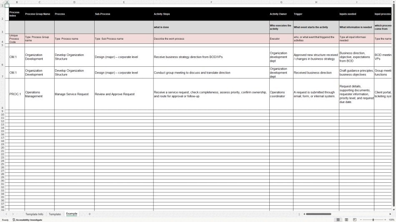Screen dimensions: 396x222
Task: Click 'What event starts the activity' cell
Action: [x=316, y=27]
